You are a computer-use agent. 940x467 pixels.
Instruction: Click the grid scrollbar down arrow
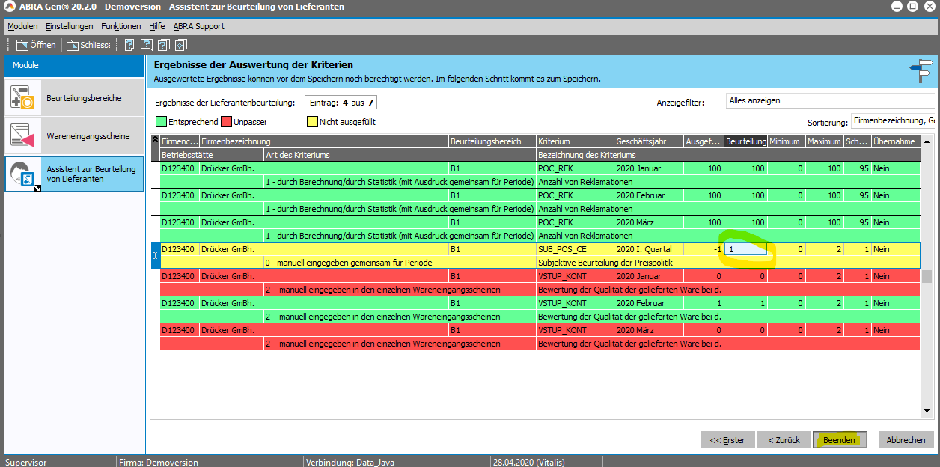tap(927, 411)
